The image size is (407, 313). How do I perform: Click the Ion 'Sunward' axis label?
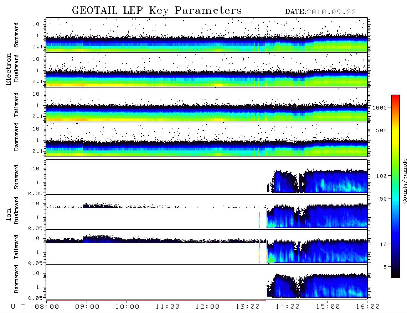click(x=16, y=177)
